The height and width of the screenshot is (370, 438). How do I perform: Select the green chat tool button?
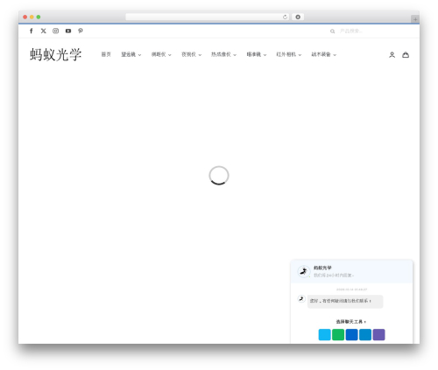coord(338,334)
